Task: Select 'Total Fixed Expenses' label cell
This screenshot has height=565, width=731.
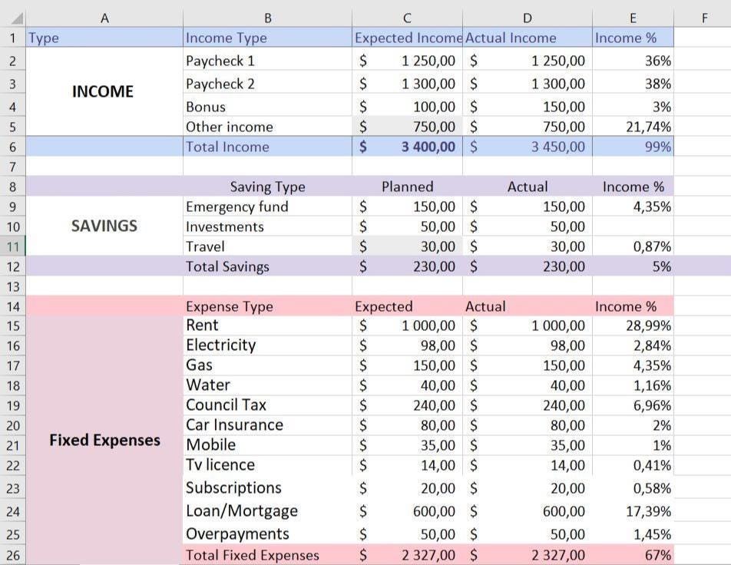Action: [x=267, y=555]
